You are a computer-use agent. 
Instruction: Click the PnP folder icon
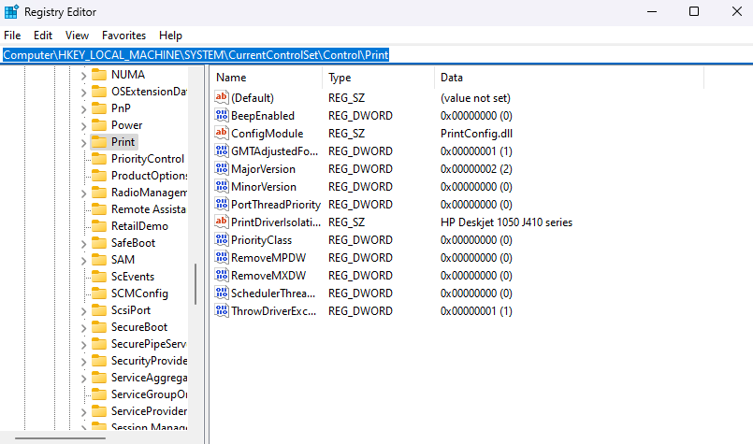tap(99, 108)
